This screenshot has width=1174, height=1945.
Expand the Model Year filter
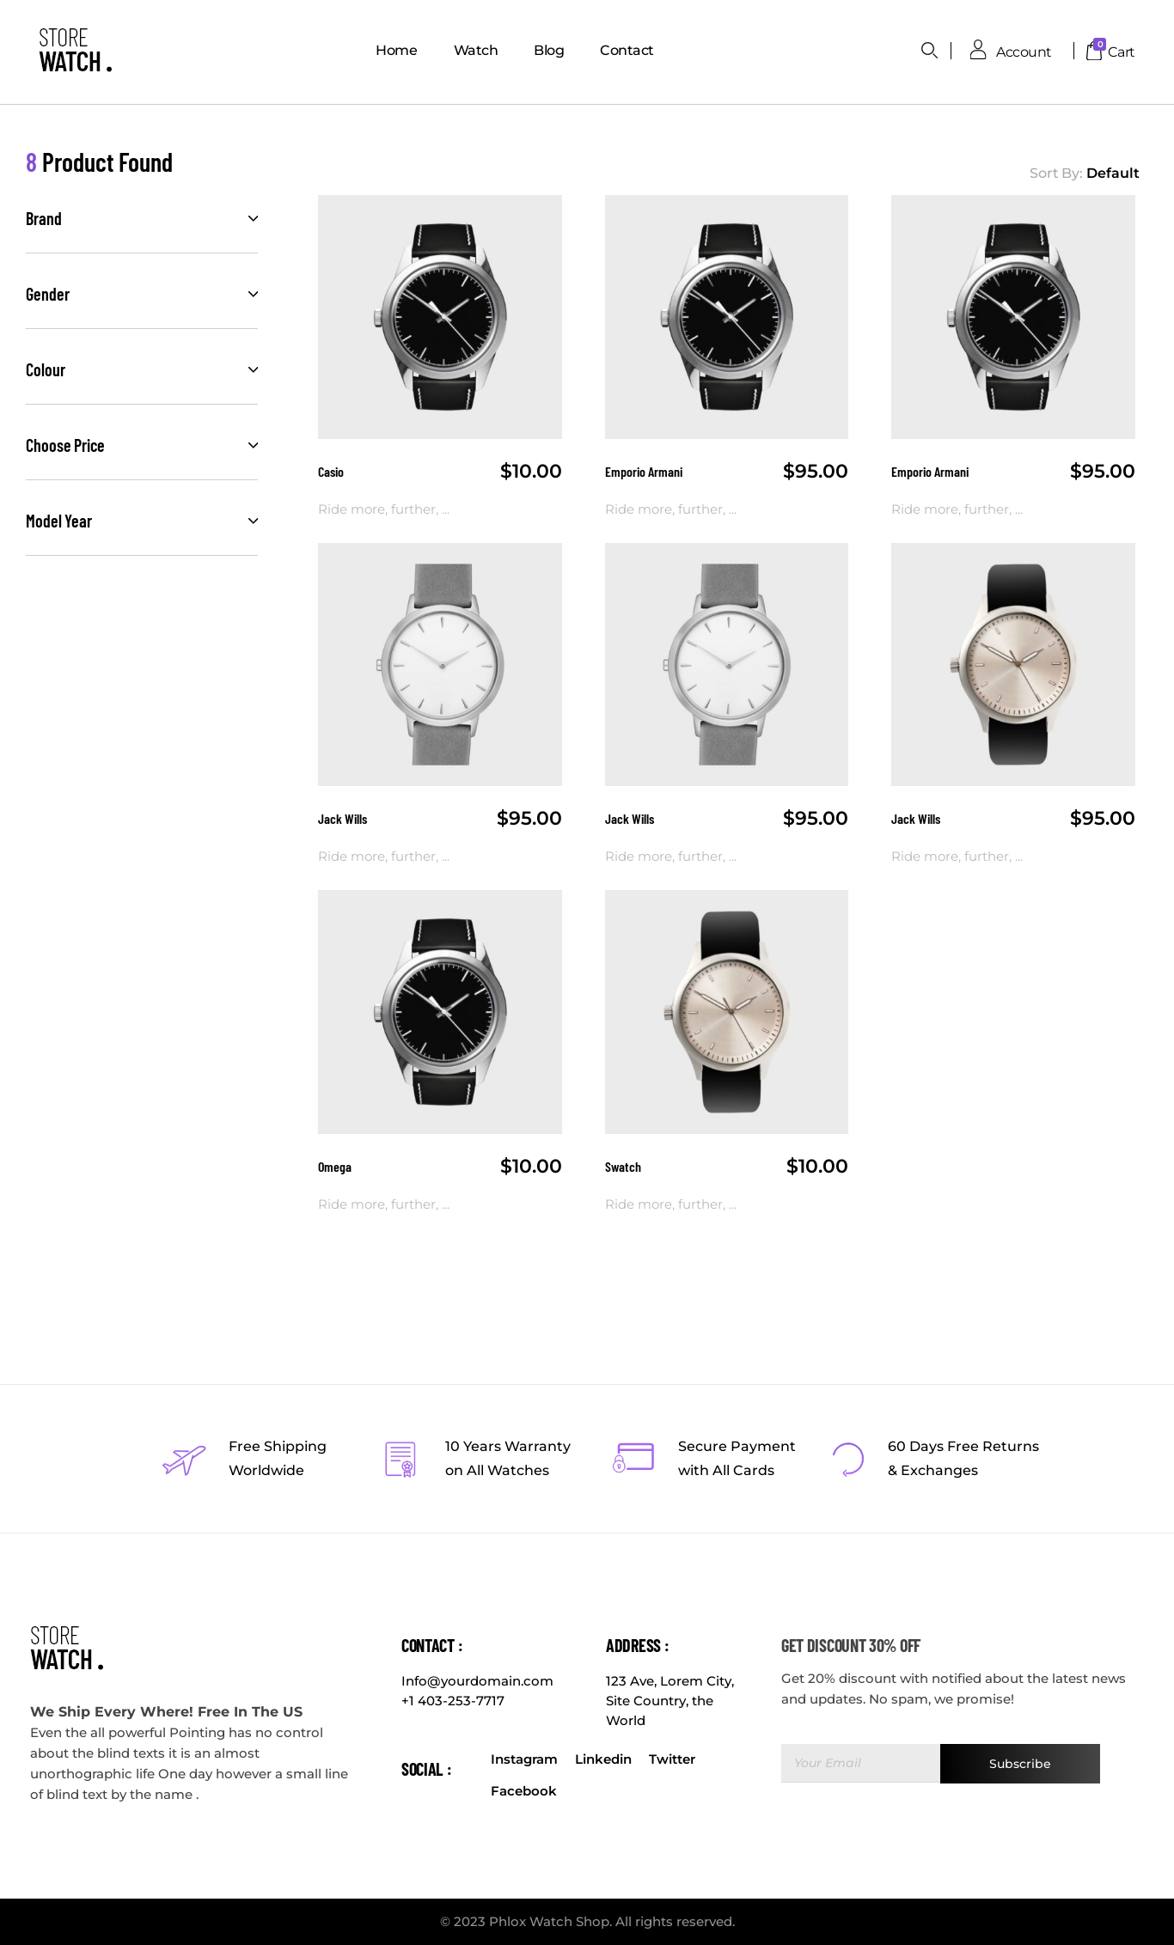coord(142,521)
